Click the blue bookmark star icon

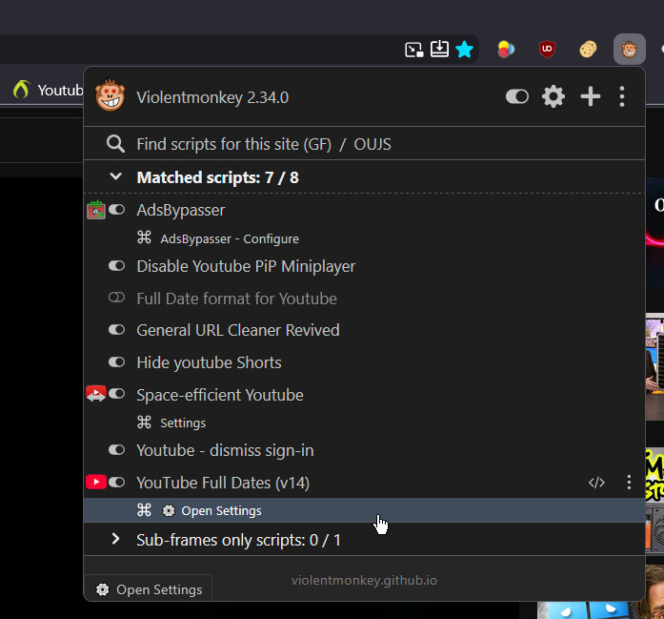point(465,50)
